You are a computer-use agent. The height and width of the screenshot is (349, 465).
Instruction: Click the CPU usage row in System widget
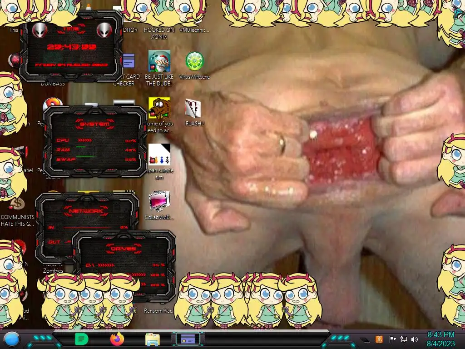coord(96,140)
